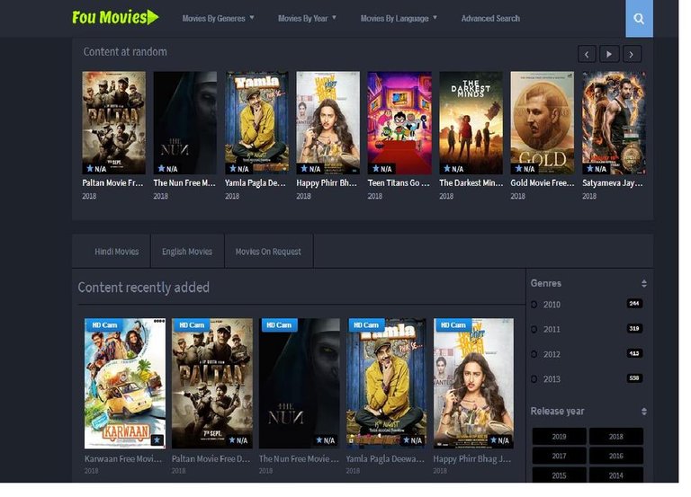Click 'Satyameva Jay...' title link

(x=613, y=183)
